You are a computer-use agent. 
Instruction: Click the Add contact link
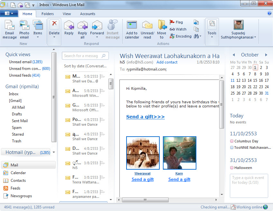click(167, 62)
